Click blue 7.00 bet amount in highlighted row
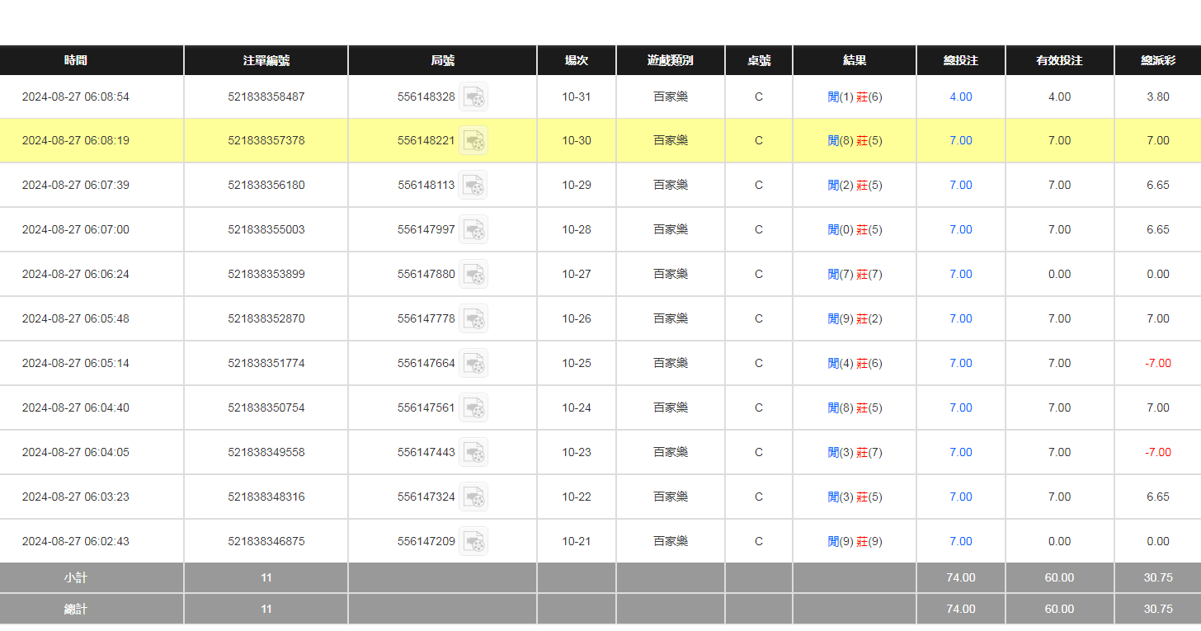Viewport: 1201px width, 631px height. click(x=960, y=141)
